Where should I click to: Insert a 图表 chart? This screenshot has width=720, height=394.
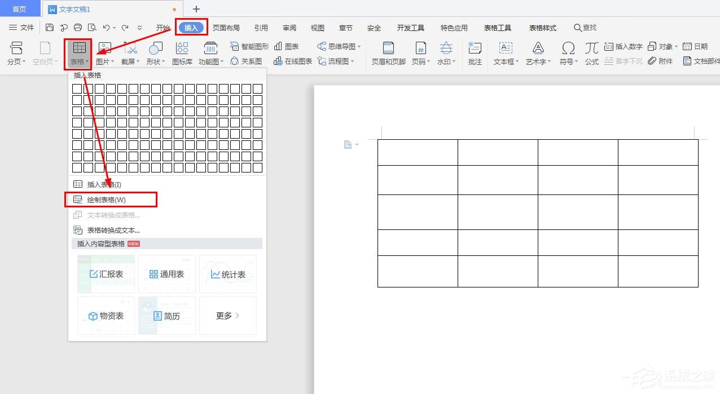pyautogui.click(x=288, y=46)
